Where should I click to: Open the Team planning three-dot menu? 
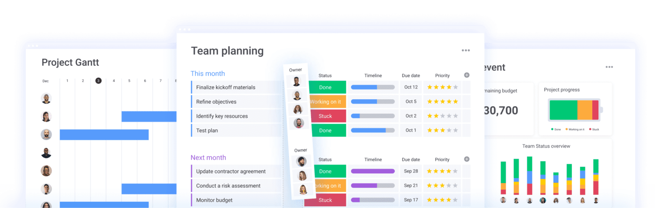pos(466,50)
